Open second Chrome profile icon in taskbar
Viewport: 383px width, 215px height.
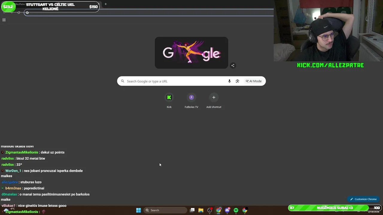pyautogui.click(x=245, y=210)
